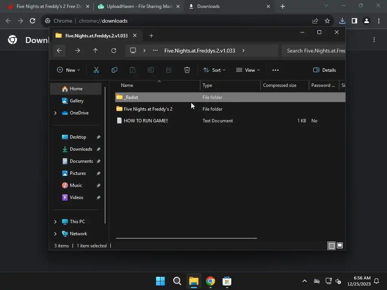387x290 pixels.
Task: Open the View dropdown
Action: point(248,70)
